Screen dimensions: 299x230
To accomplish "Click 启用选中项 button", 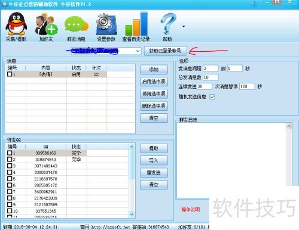I will point(154,82).
